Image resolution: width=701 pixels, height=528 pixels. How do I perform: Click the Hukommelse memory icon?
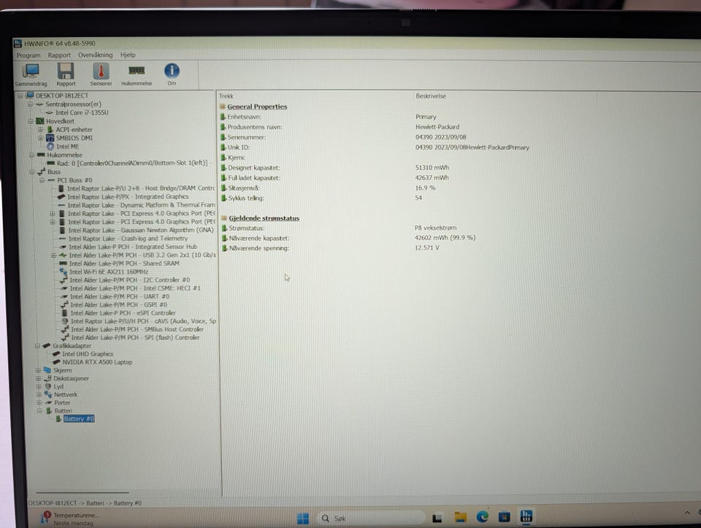(x=137, y=74)
